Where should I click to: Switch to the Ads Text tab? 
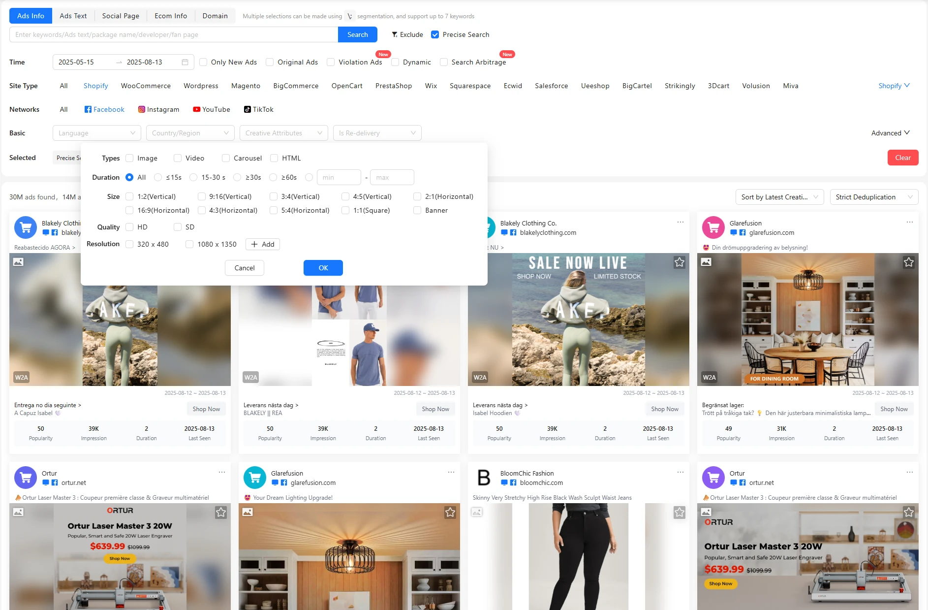(x=73, y=15)
